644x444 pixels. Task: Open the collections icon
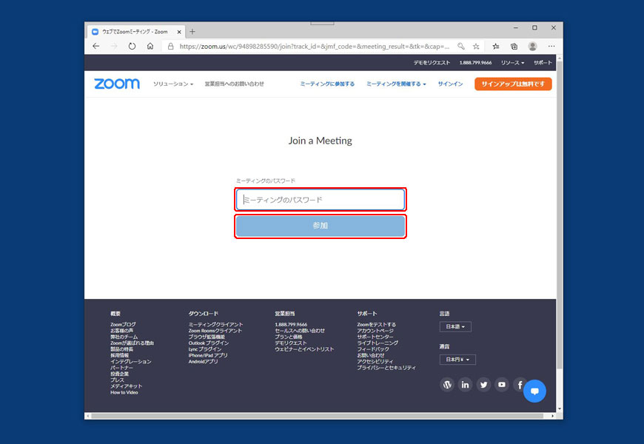pos(514,47)
